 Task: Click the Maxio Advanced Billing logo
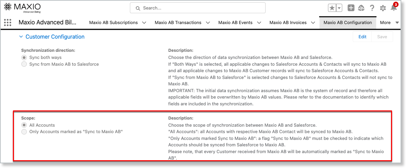[x=22, y=7]
